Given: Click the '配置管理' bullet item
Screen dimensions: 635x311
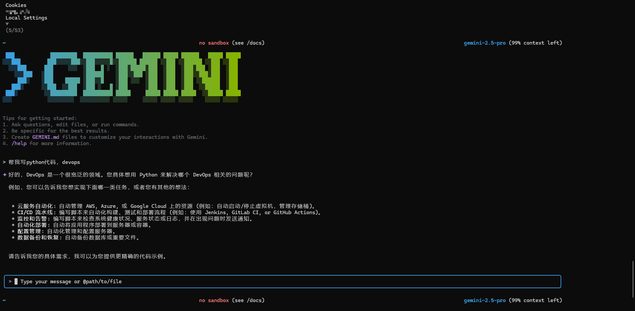Looking at the screenshot, I should click(64, 231).
